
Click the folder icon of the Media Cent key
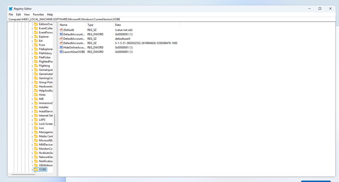36,136
